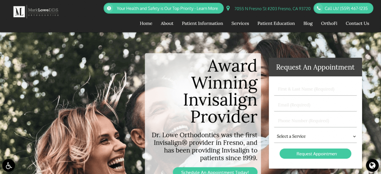
Task: Go to the Patient Education page
Action: (x=276, y=23)
